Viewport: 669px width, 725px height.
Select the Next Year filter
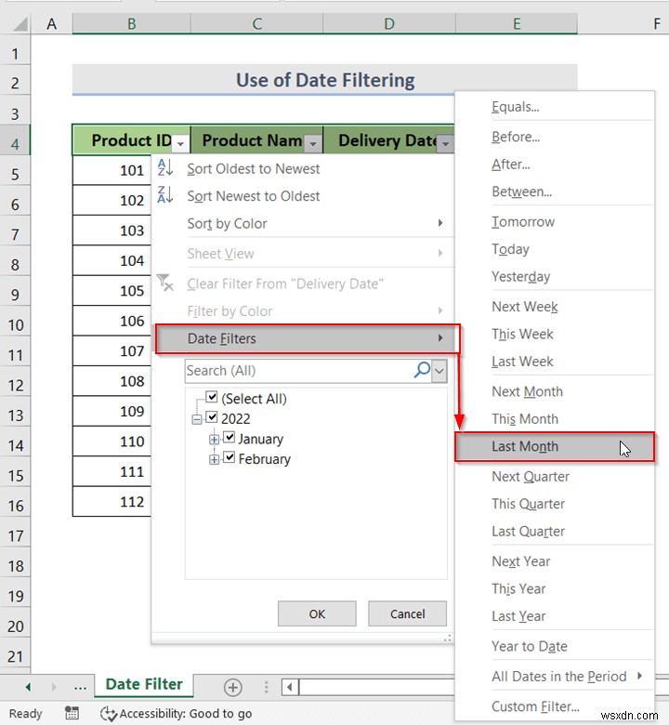(520, 561)
